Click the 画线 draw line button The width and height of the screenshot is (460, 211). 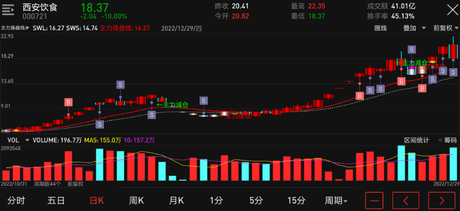pos(380,28)
